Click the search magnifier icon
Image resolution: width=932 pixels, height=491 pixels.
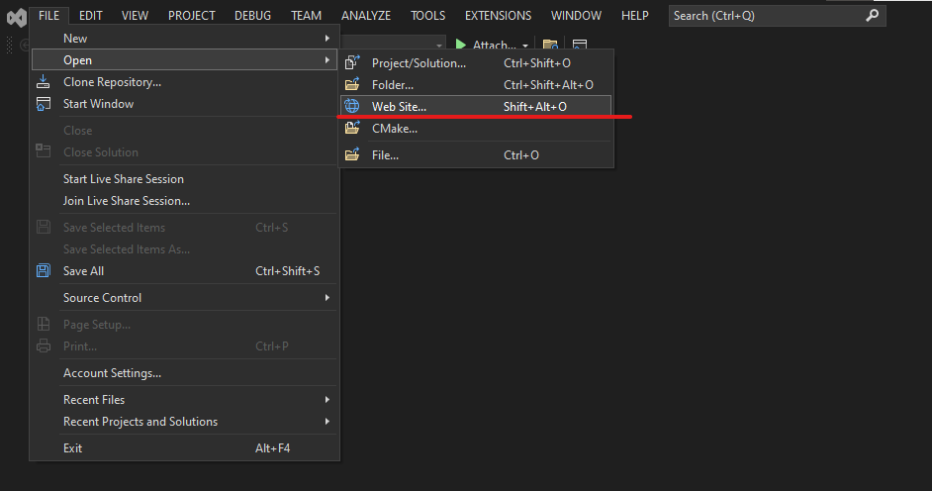pos(872,16)
